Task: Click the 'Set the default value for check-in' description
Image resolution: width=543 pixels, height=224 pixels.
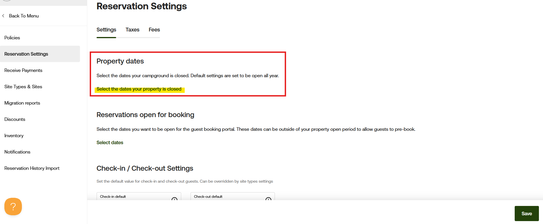Action: point(185,181)
